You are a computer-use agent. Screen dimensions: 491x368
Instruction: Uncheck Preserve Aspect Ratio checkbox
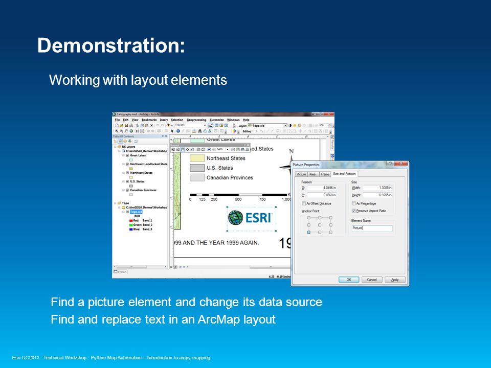[x=353, y=211]
